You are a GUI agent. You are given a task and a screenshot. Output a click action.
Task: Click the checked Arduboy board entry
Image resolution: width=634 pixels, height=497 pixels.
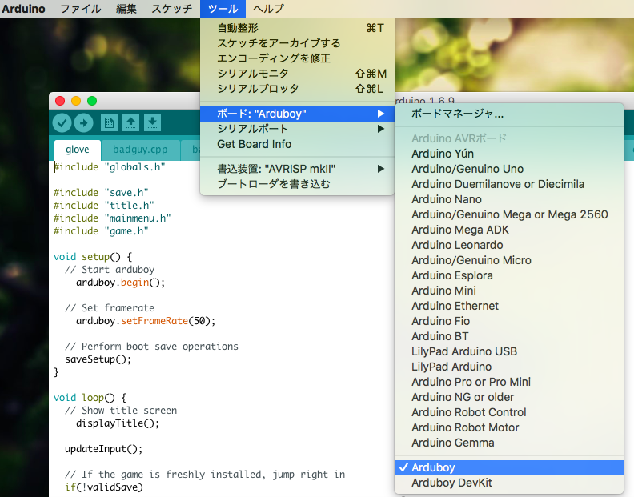coord(509,467)
